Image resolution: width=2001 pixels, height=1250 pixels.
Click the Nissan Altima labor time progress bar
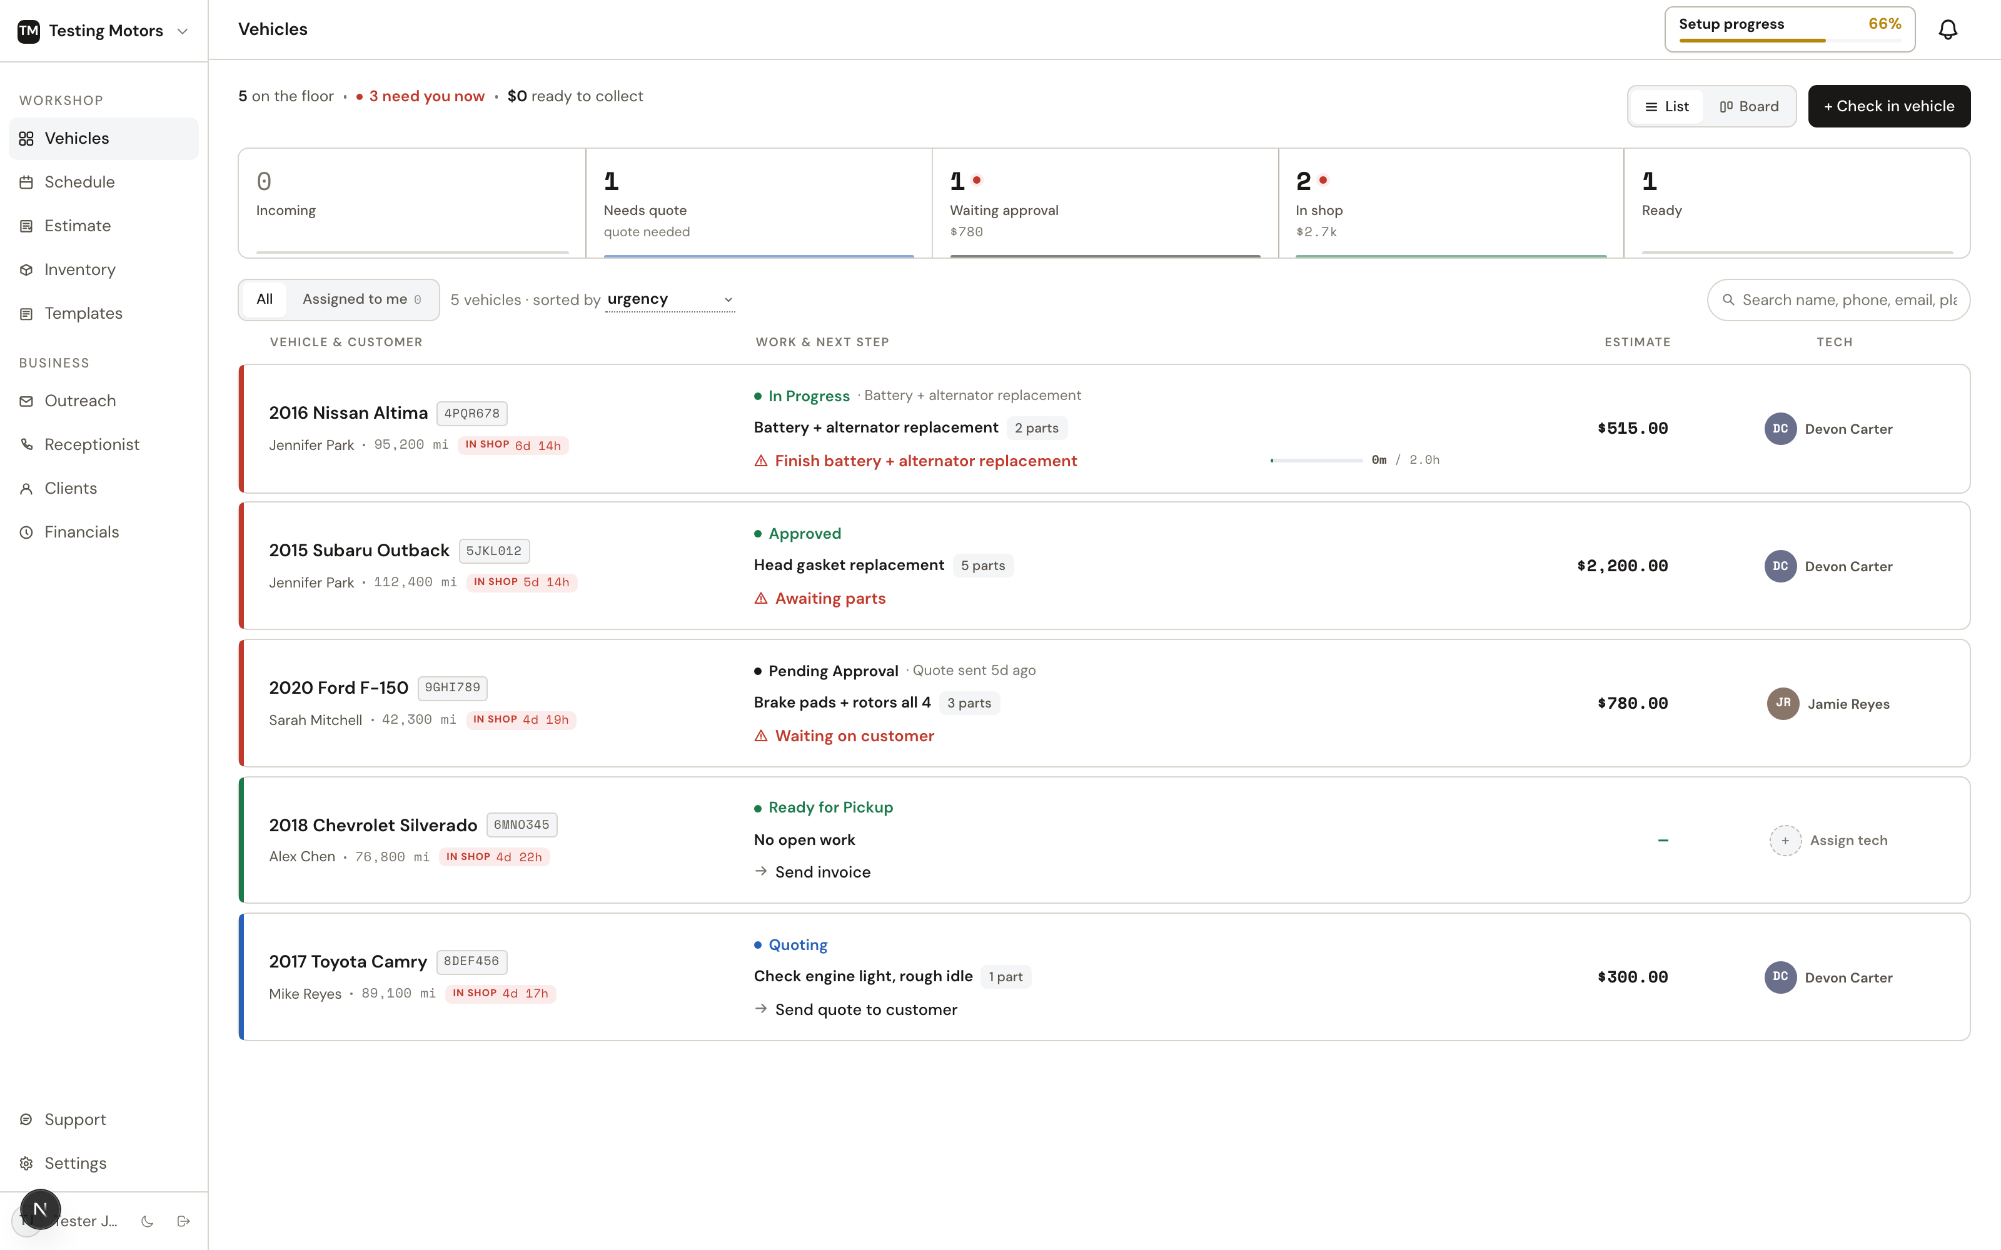click(x=1316, y=461)
